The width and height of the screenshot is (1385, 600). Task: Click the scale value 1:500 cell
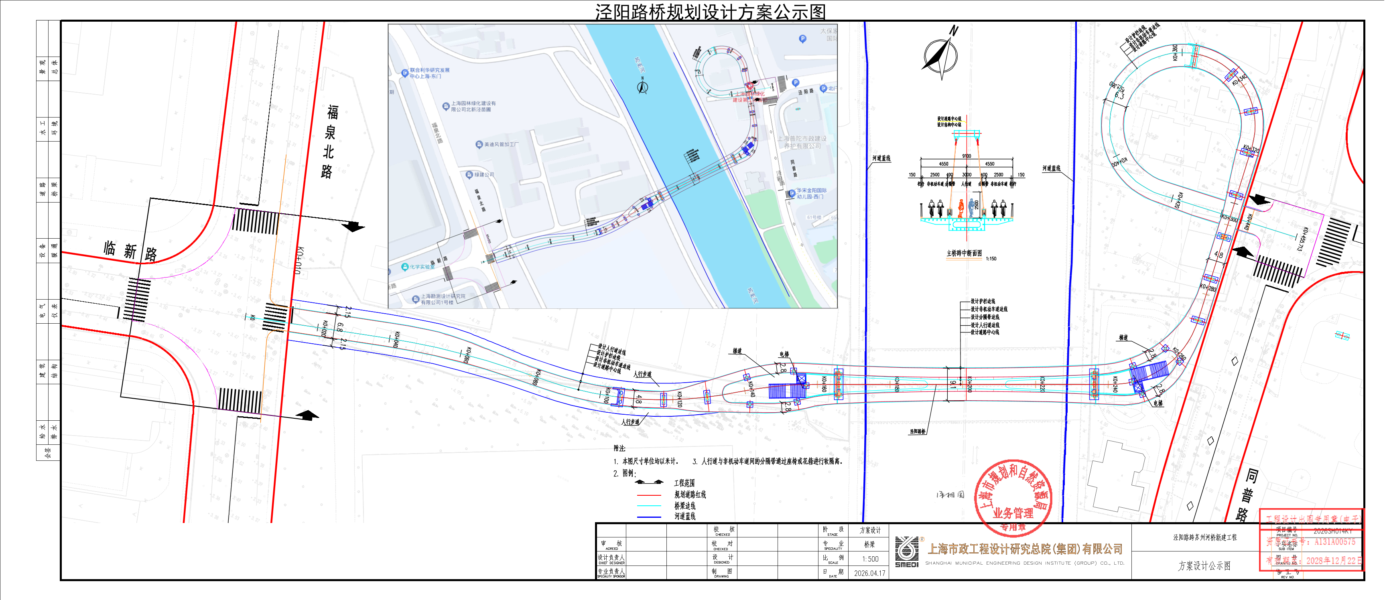tap(869, 559)
